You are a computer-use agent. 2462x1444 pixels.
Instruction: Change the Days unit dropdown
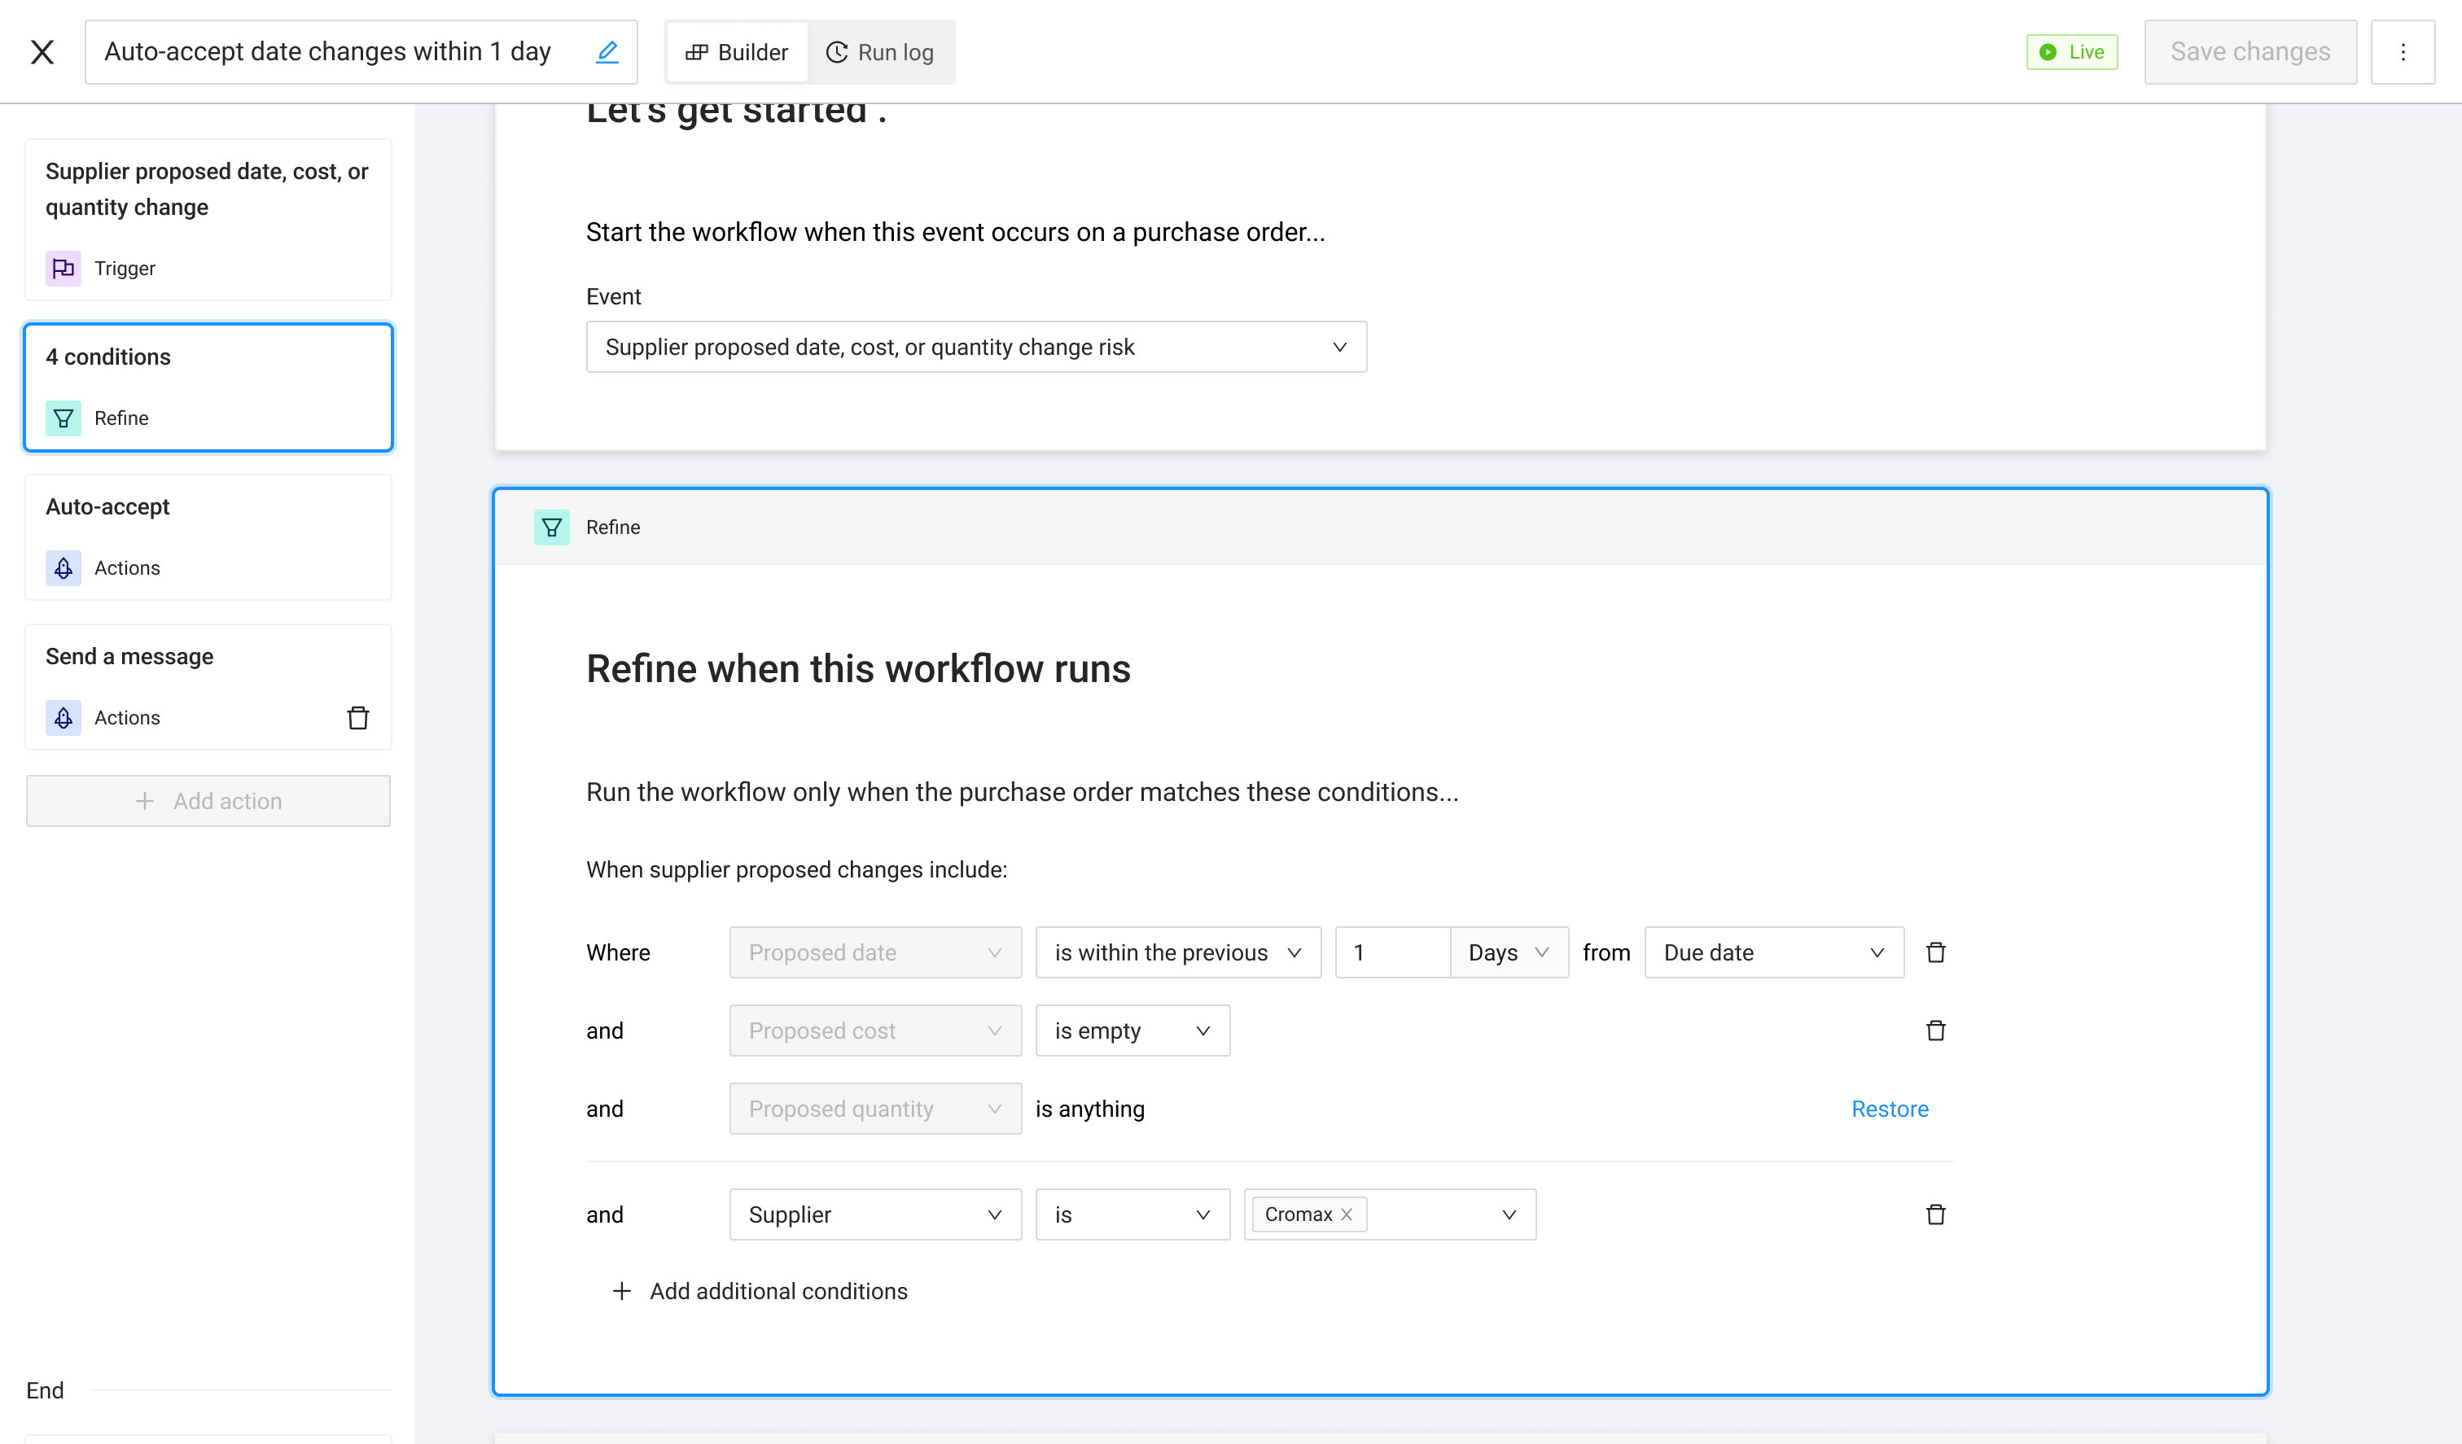(x=1508, y=952)
